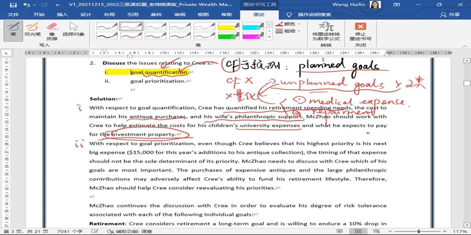Save the document with the floppy icon
The height and width of the screenshot is (235, 471).
(13, 5)
